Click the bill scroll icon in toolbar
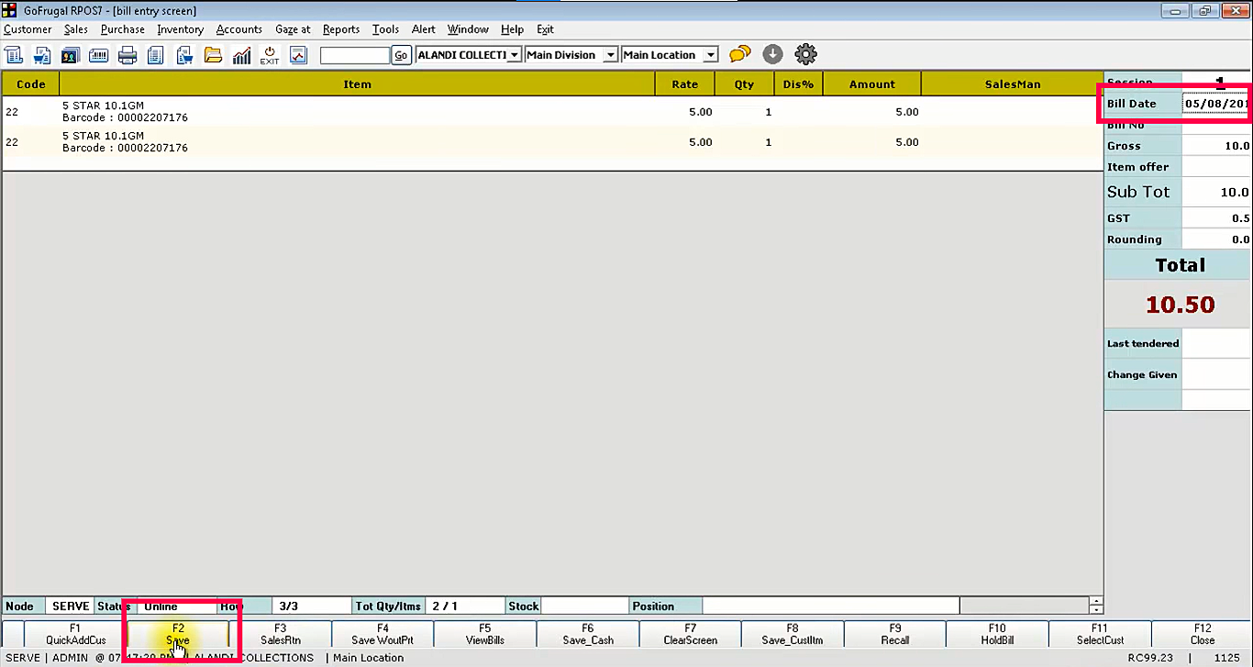Viewport: 1253px width, 667px height. [x=14, y=55]
